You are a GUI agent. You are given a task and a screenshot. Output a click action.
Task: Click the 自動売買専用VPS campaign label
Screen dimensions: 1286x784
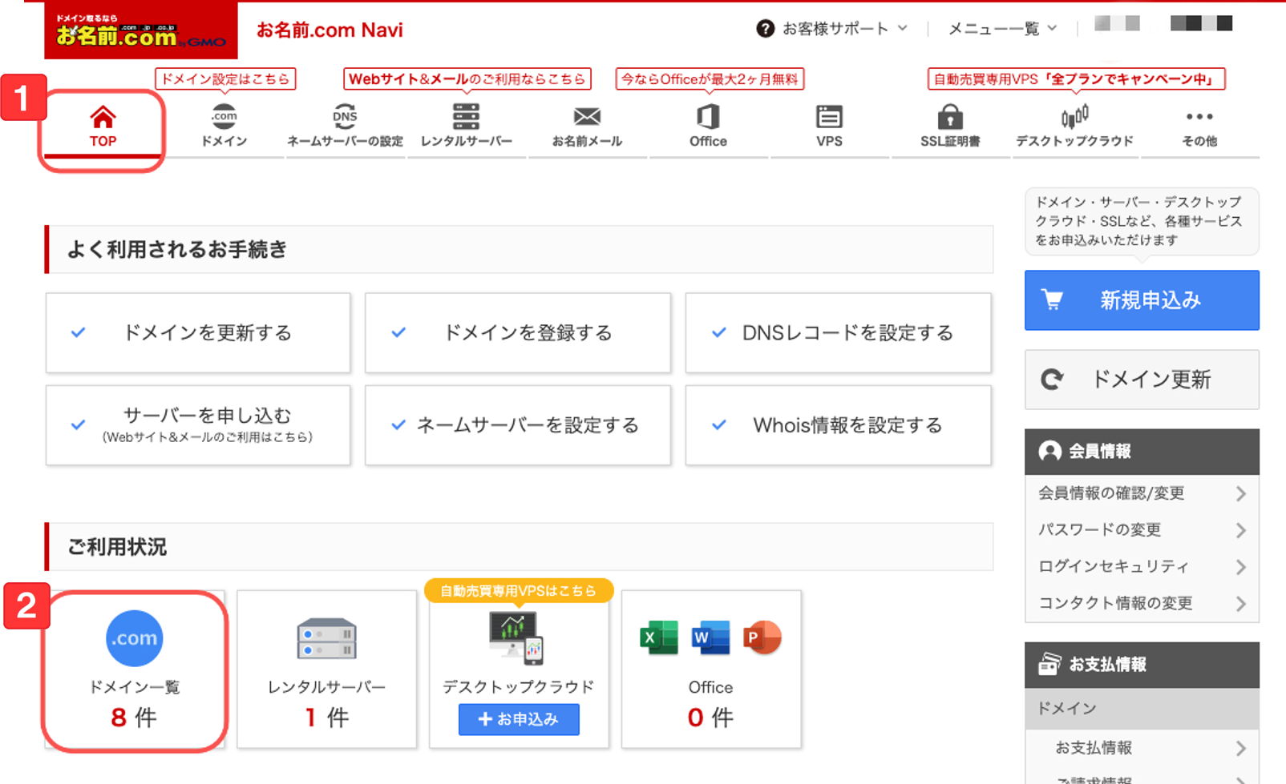coord(1076,79)
